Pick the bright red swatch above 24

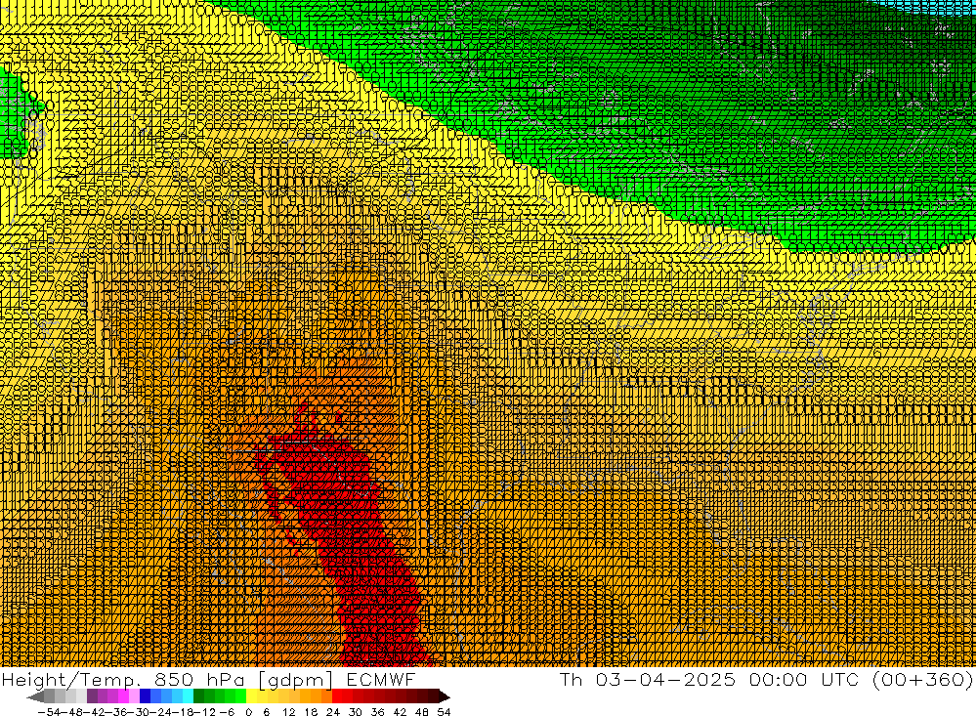pyautogui.click(x=338, y=696)
